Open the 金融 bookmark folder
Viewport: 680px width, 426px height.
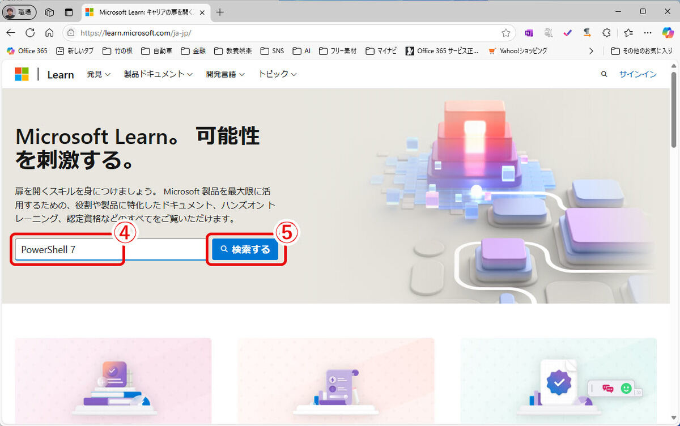[x=193, y=51]
